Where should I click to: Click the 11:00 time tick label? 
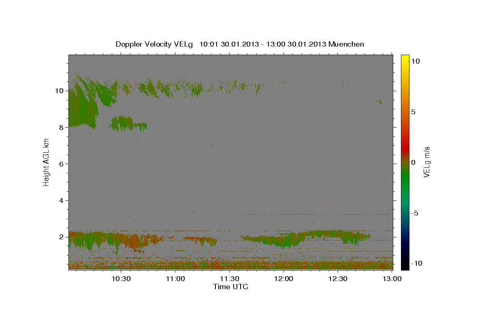175,279
